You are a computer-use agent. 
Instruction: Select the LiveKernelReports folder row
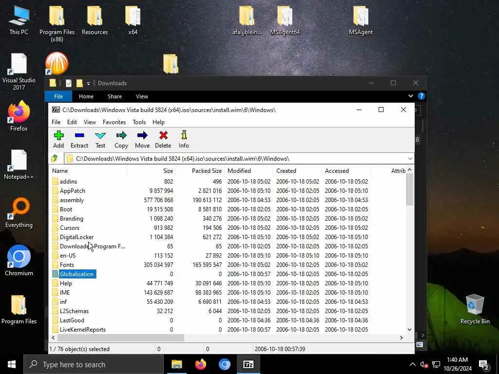point(228,329)
